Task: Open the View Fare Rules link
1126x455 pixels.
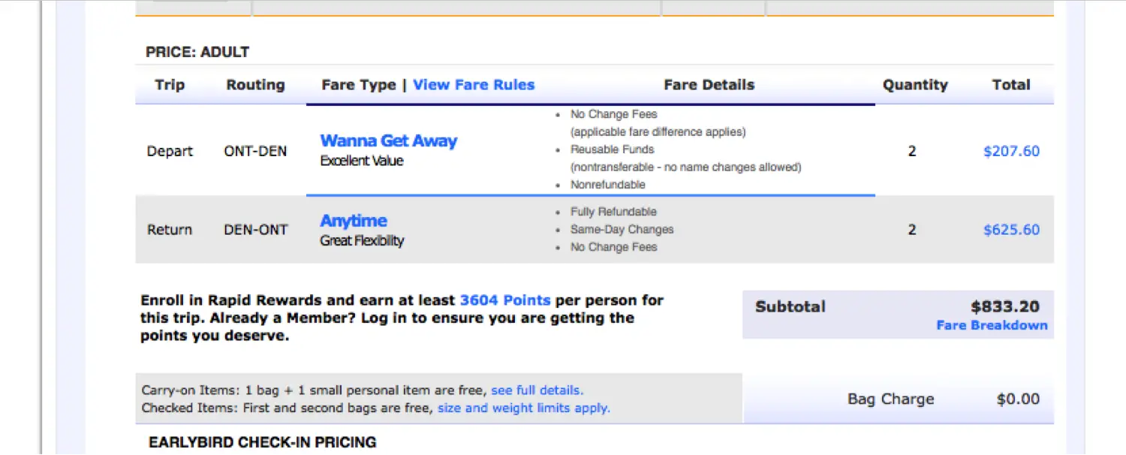Action: pyautogui.click(x=474, y=85)
